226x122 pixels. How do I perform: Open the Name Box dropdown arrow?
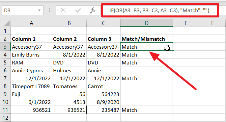[x=39, y=10]
